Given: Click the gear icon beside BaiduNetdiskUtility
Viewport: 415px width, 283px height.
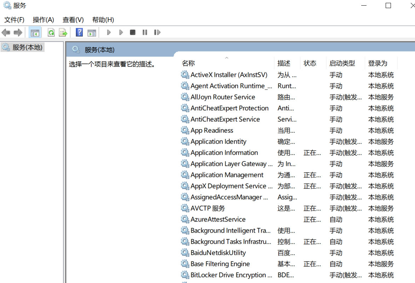Looking at the screenshot, I should 185,253.
